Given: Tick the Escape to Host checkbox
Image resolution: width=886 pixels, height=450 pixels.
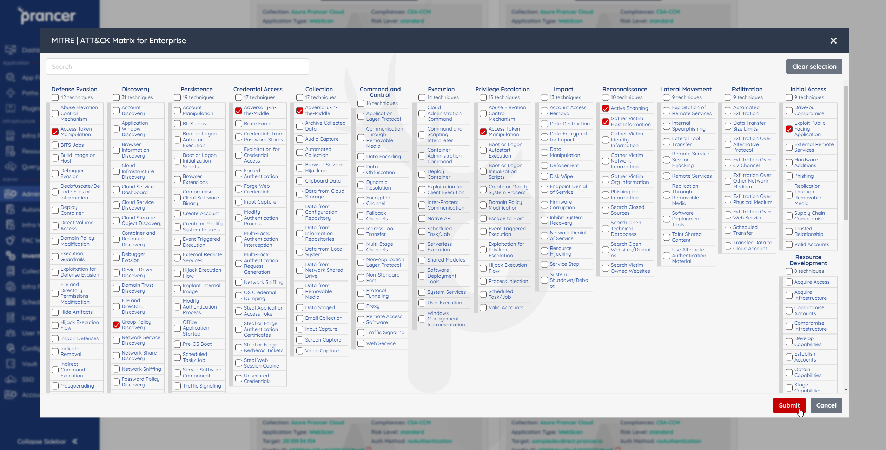Looking at the screenshot, I should pos(483,219).
